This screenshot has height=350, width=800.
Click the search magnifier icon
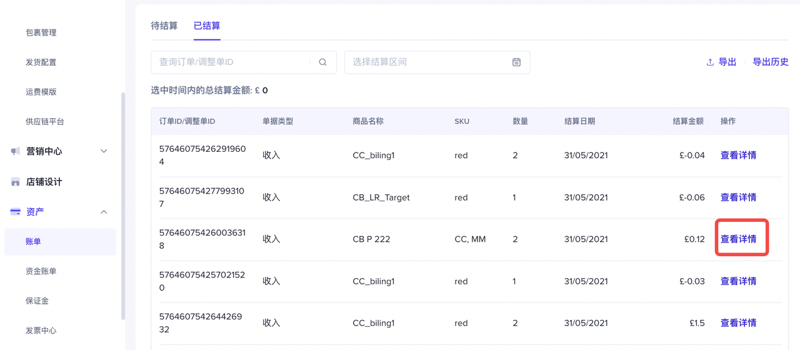tap(322, 62)
